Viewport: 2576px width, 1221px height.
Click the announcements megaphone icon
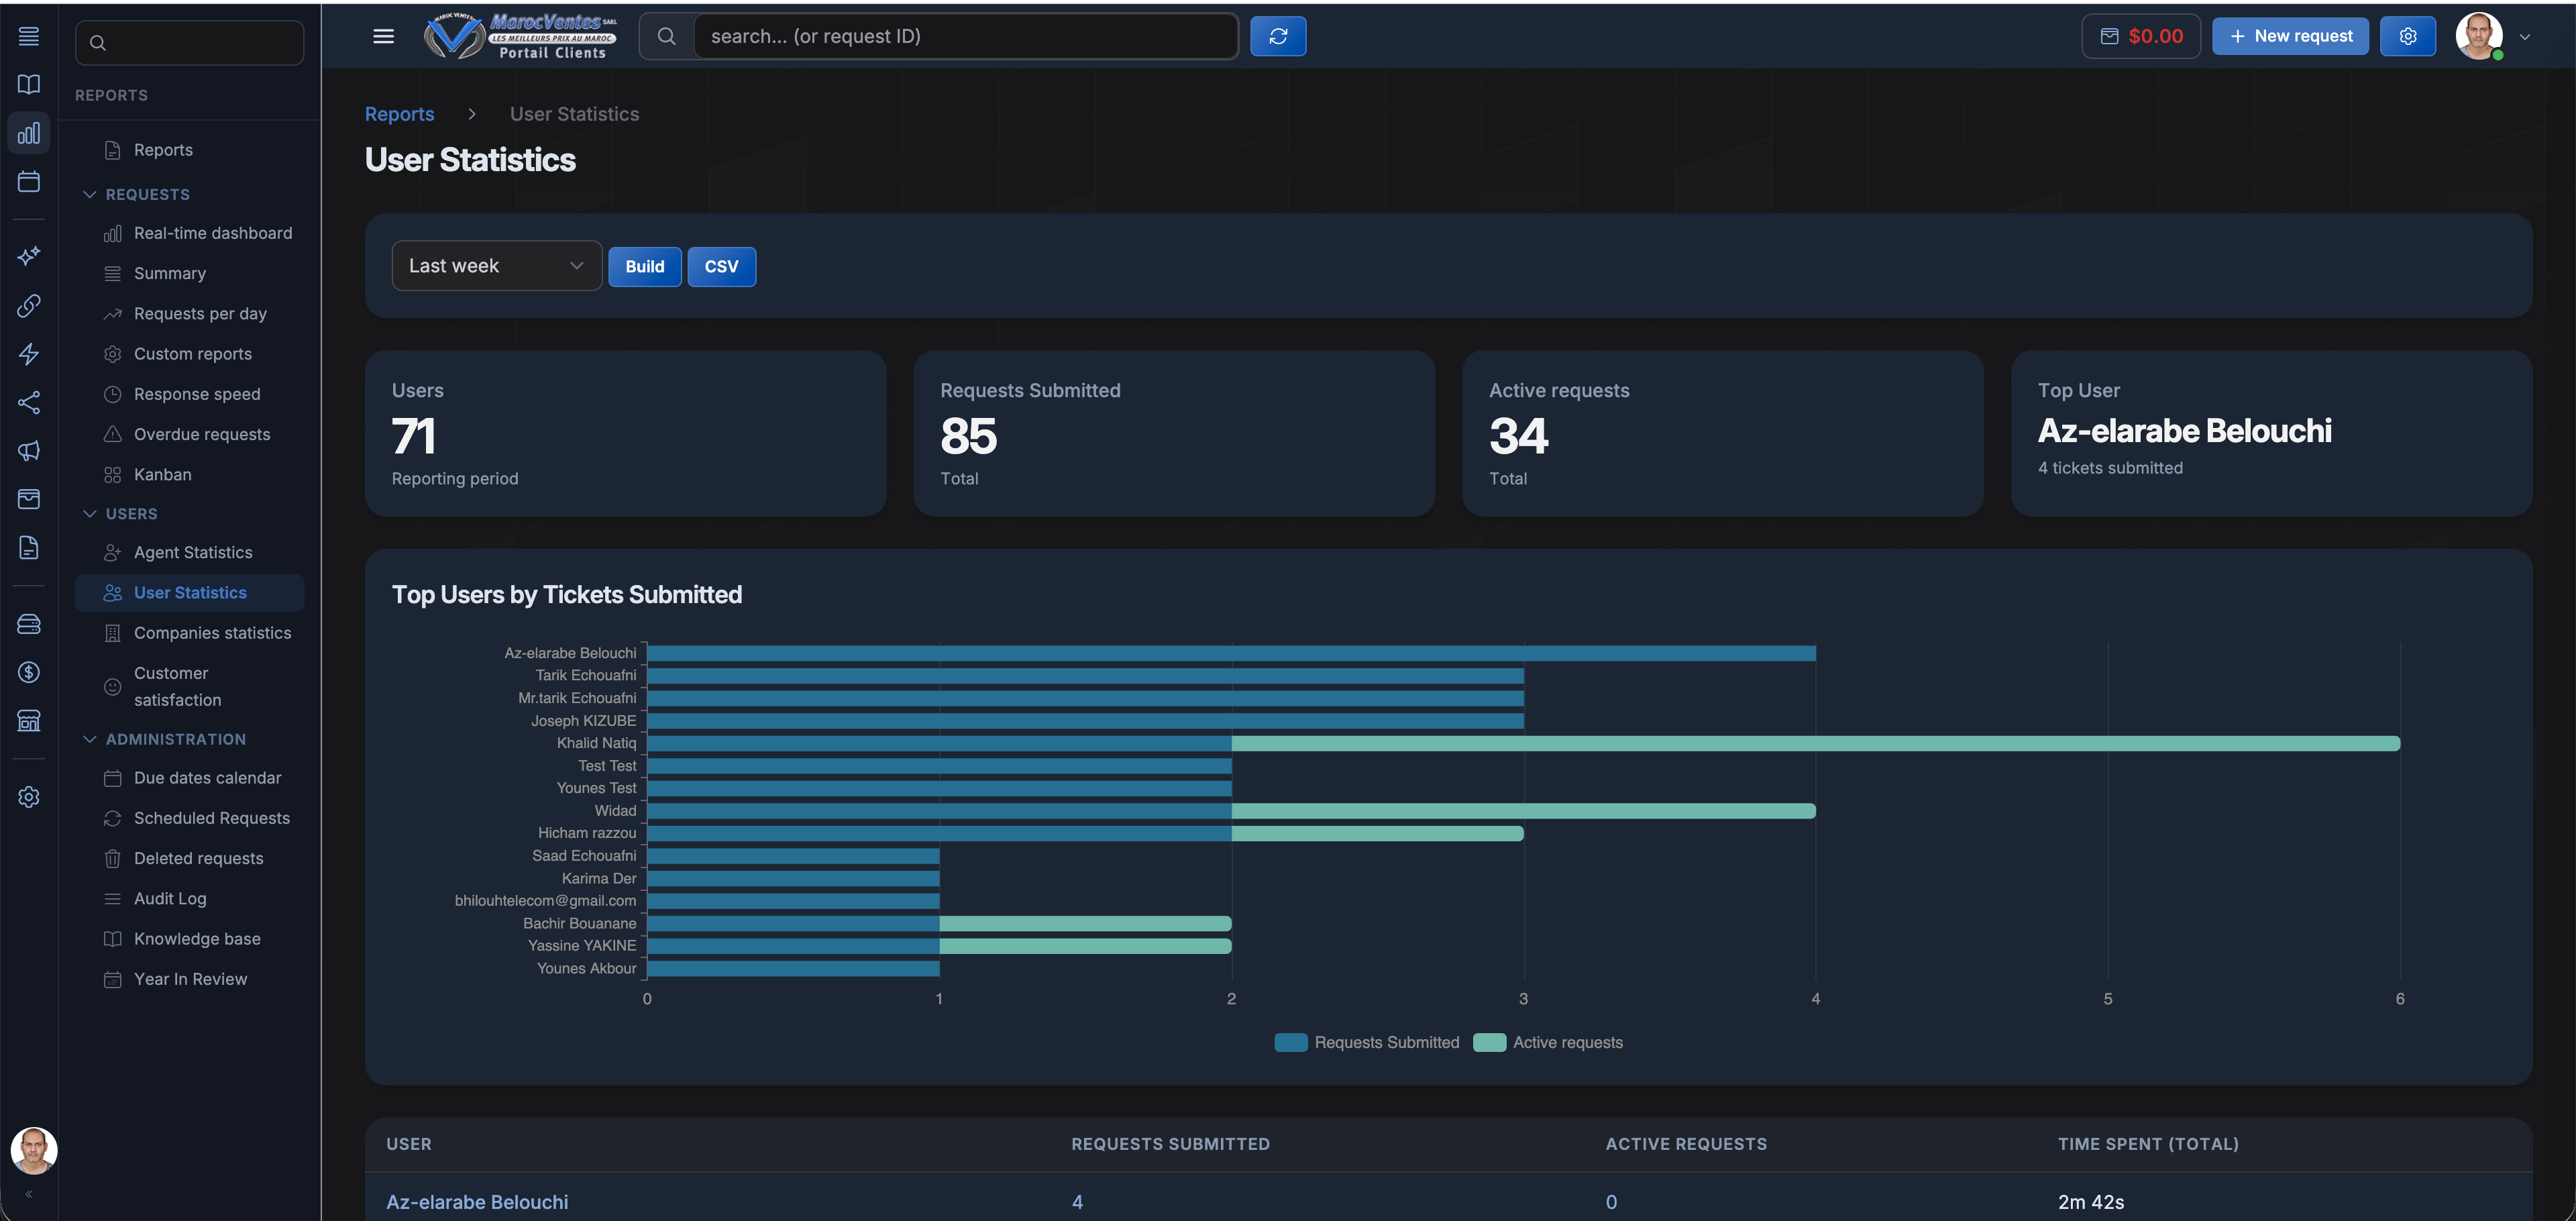[x=28, y=451]
